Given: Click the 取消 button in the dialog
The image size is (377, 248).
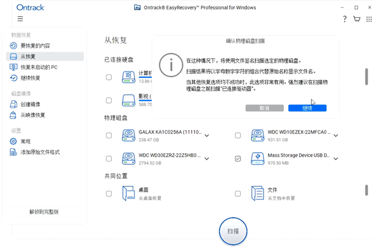Looking at the screenshot, I should (x=264, y=108).
